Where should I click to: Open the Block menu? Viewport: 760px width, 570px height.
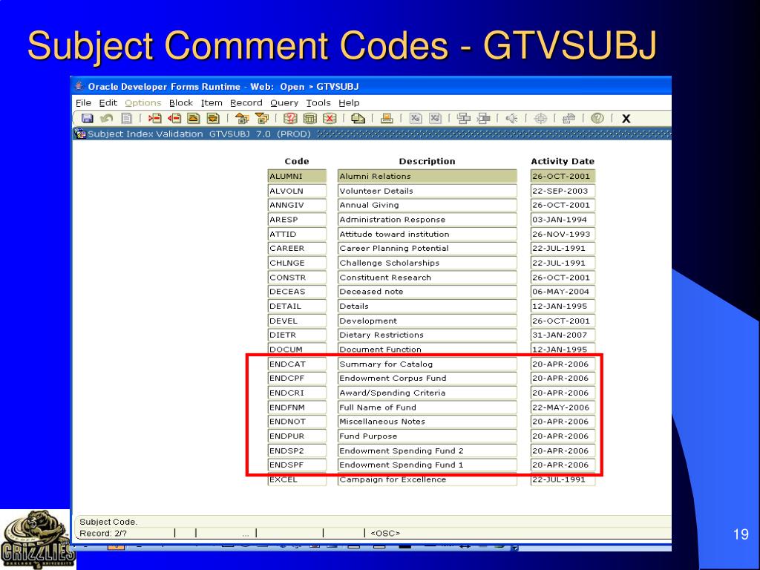tap(181, 102)
